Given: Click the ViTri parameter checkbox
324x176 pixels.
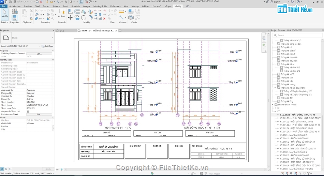Looking at the screenshot, I should click(x=53, y=130).
